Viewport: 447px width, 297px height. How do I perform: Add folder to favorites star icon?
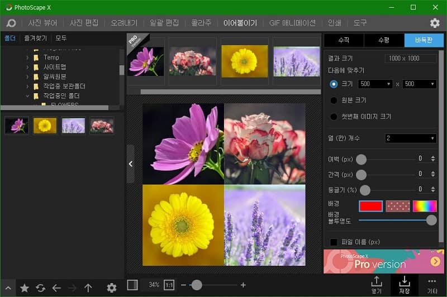(25, 288)
